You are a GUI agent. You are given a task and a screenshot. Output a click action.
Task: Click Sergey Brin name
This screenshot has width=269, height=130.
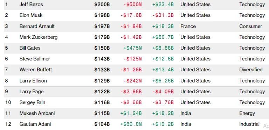[32, 102]
